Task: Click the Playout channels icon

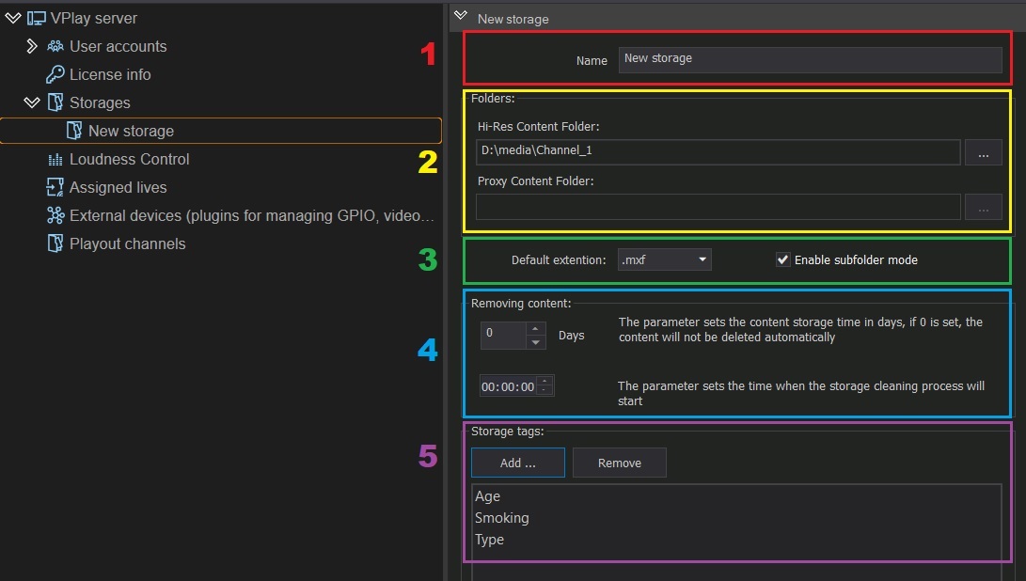Action: [55, 243]
